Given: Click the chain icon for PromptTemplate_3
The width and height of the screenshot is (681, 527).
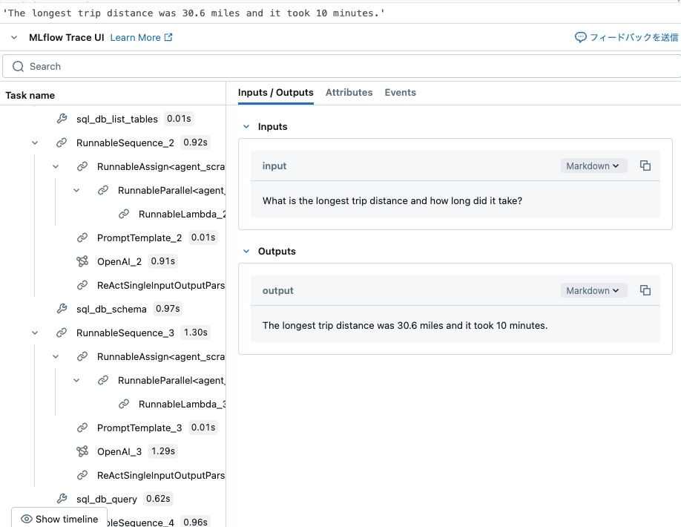Looking at the screenshot, I should (84, 428).
